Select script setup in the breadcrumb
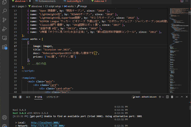Image resolution: width=191 pixels, height=127 pixels. [x=53, y=6]
